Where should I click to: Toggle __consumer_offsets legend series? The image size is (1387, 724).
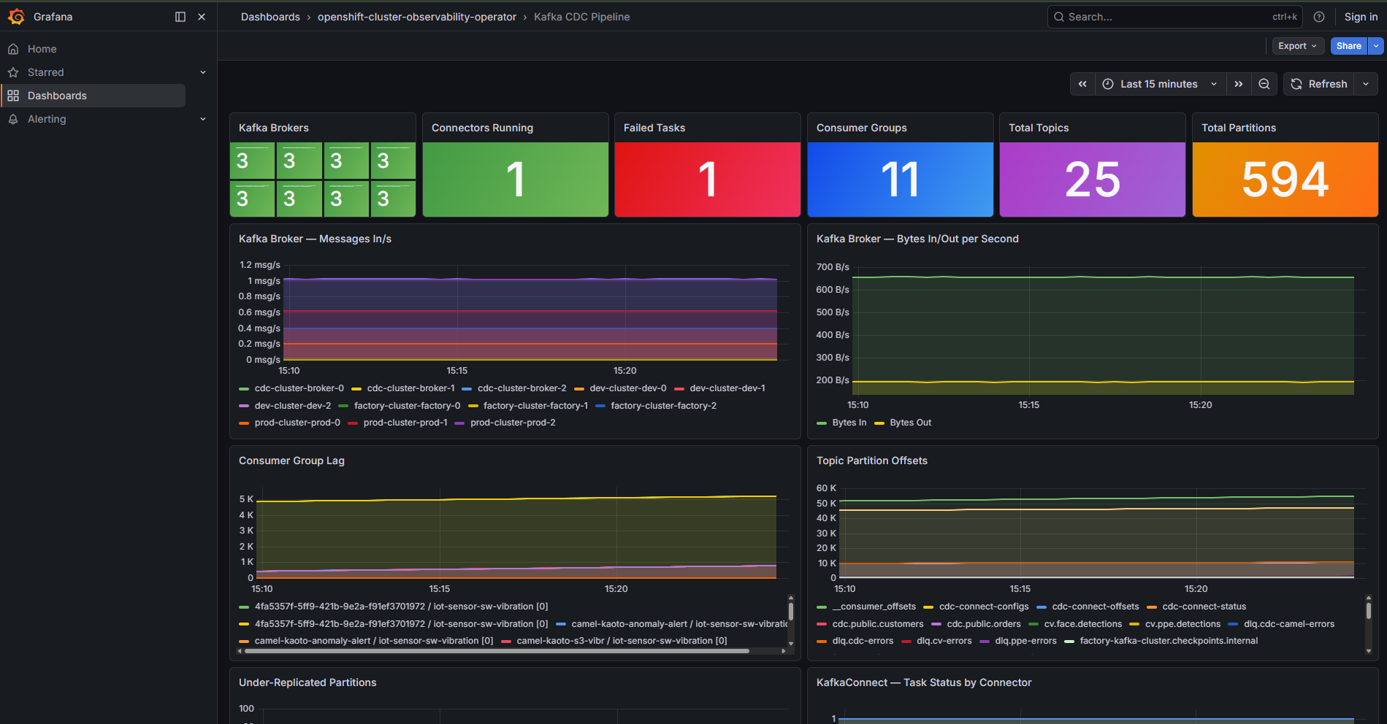coord(874,606)
